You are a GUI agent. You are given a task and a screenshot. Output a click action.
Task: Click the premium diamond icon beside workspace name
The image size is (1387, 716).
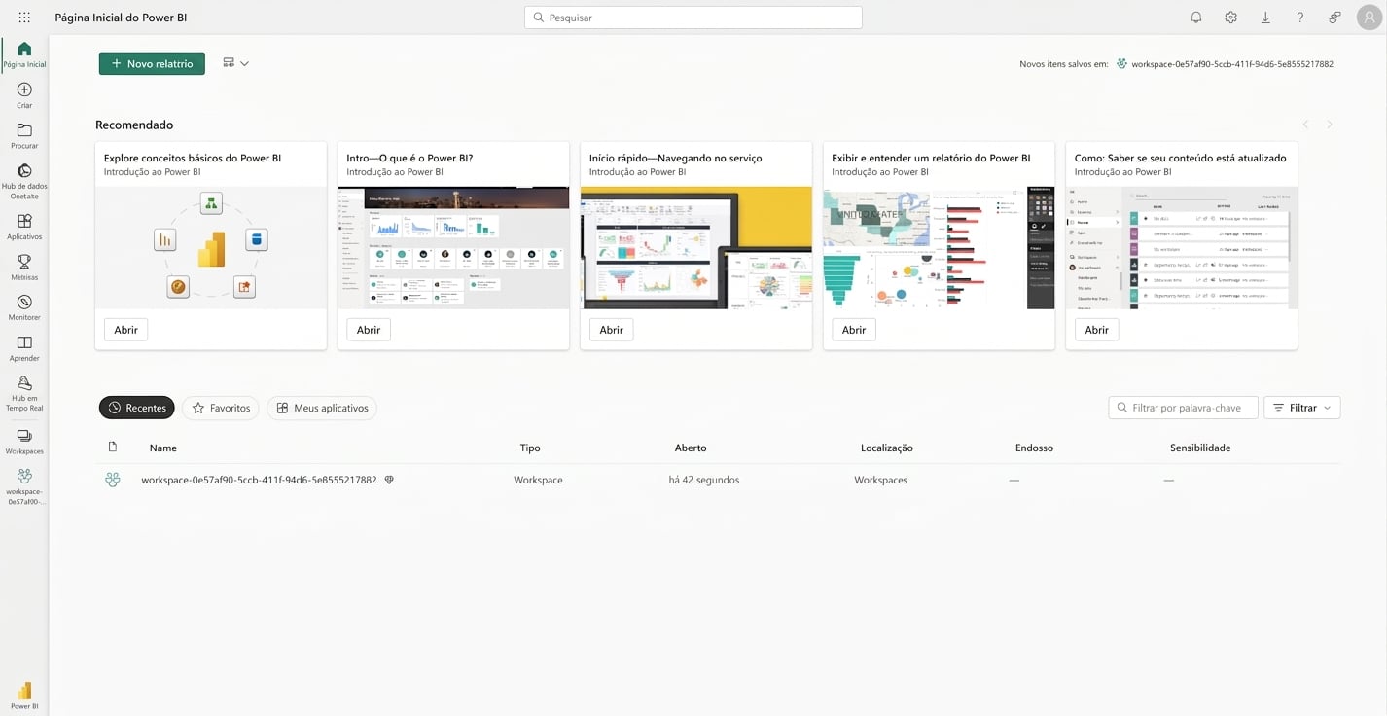click(389, 480)
